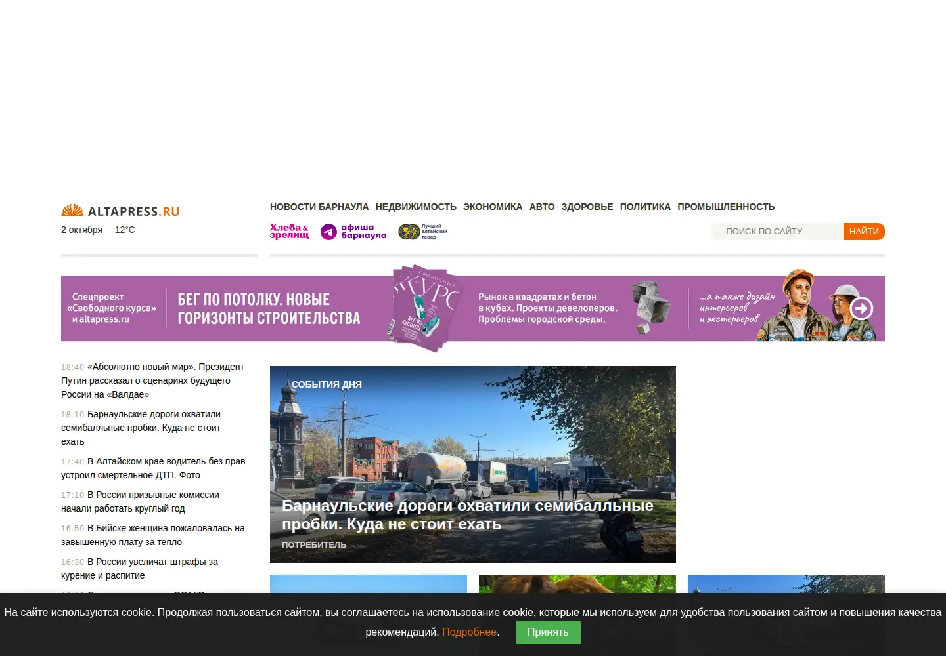
Task: Accept cookies with the Принять button
Action: [548, 632]
